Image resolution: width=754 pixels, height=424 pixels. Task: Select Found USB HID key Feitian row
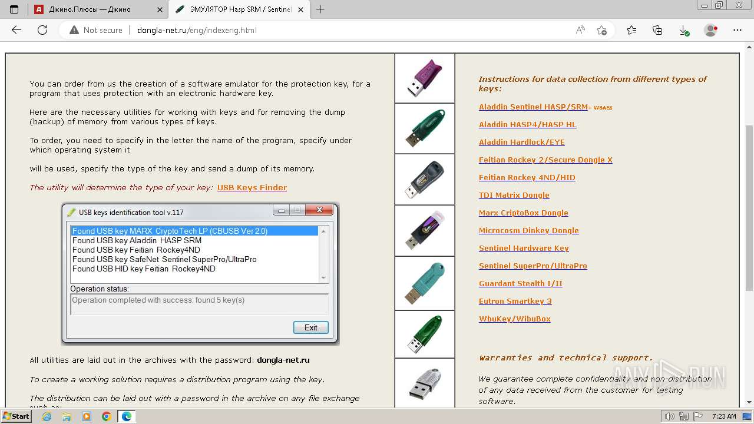tap(194, 269)
